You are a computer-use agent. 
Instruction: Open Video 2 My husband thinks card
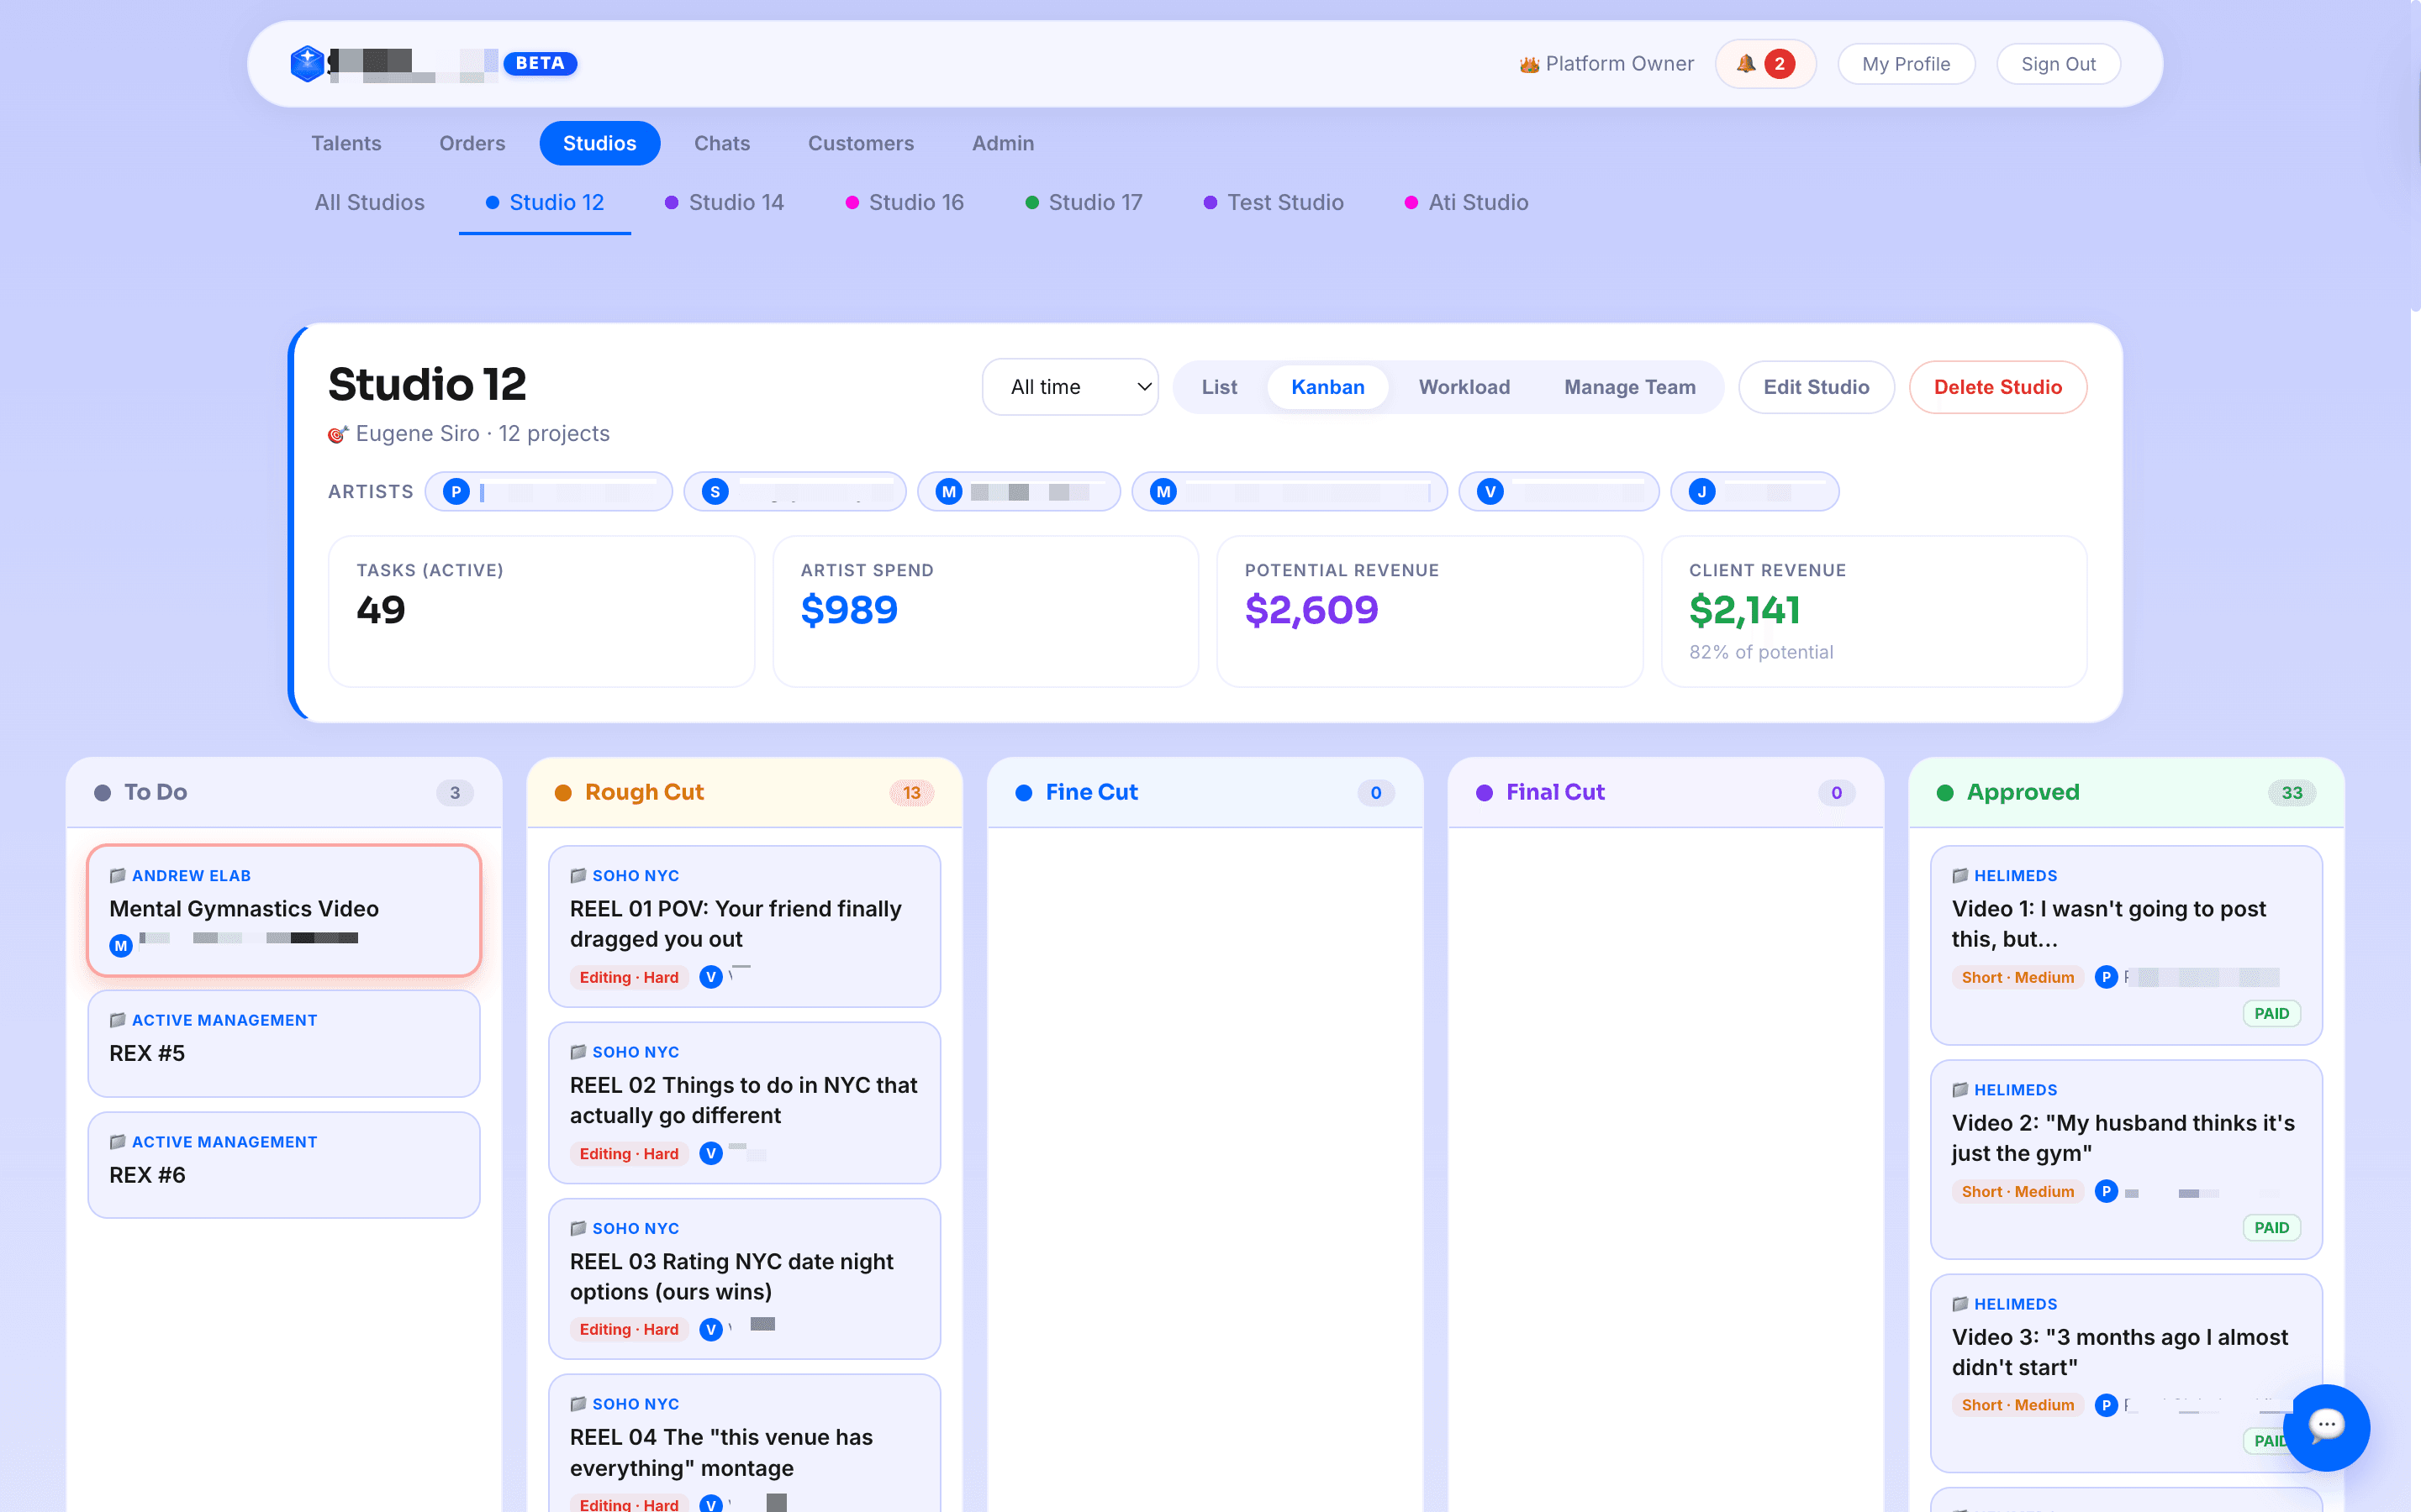pos(2126,1159)
